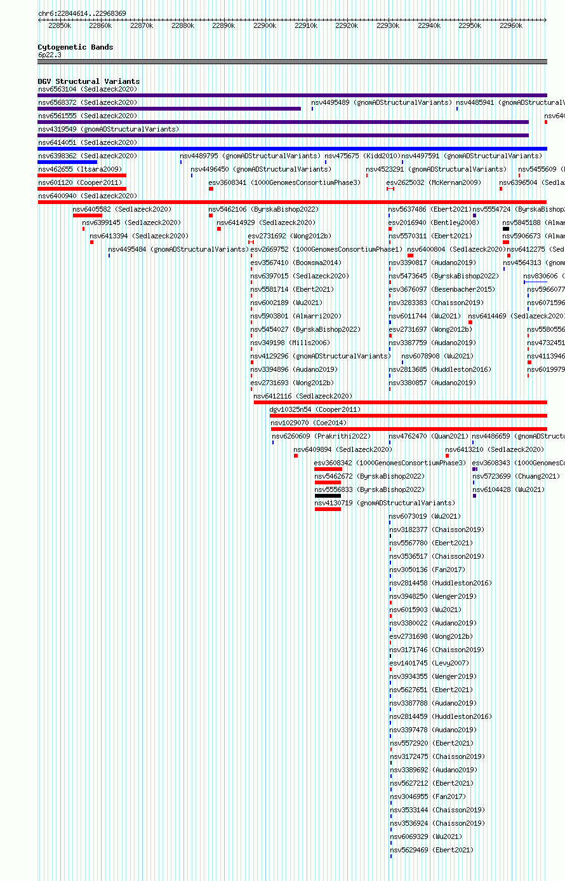Open esv3608342 (1000GenomesConsortiumPhase3) variant
The width and height of the screenshot is (565, 881).
390,463
